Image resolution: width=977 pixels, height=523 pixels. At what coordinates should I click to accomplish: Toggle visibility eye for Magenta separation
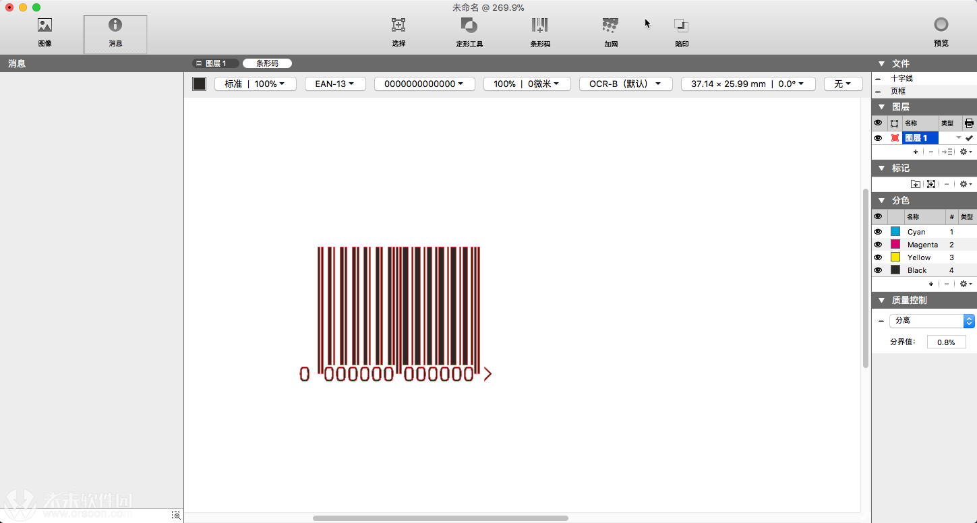878,245
